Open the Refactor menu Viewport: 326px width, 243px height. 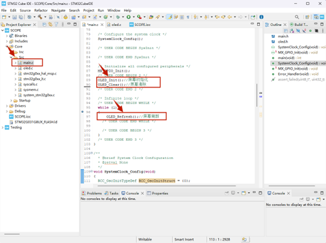pyautogui.click(x=41, y=11)
